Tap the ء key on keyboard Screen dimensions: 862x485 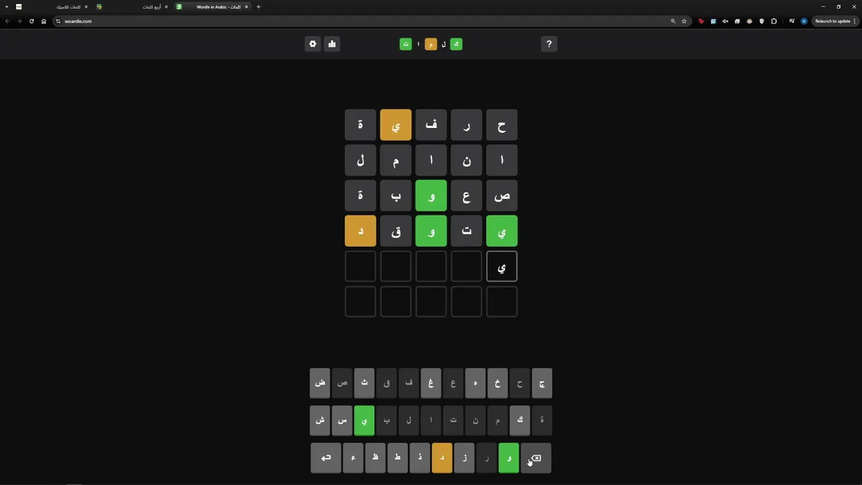coord(353,458)
